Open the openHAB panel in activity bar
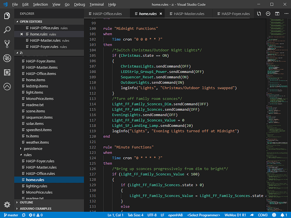This screenshot has height=218, width=291. (x=7, y=86)
